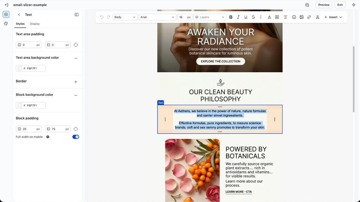This screenshot has height=202, width=360.
Task: Click the Text block label tag
Action: (160, 103)
